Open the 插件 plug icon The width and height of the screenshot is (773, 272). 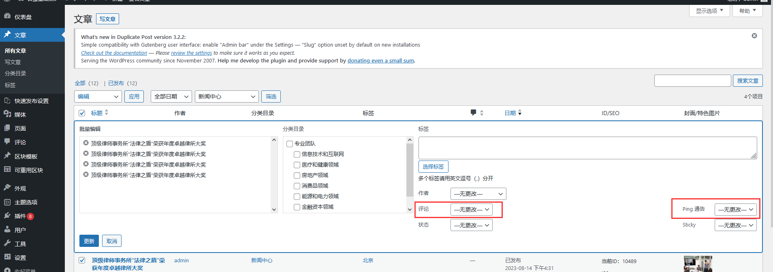7,215
